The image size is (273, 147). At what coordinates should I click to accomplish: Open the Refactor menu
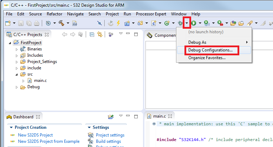coord(54,14)
